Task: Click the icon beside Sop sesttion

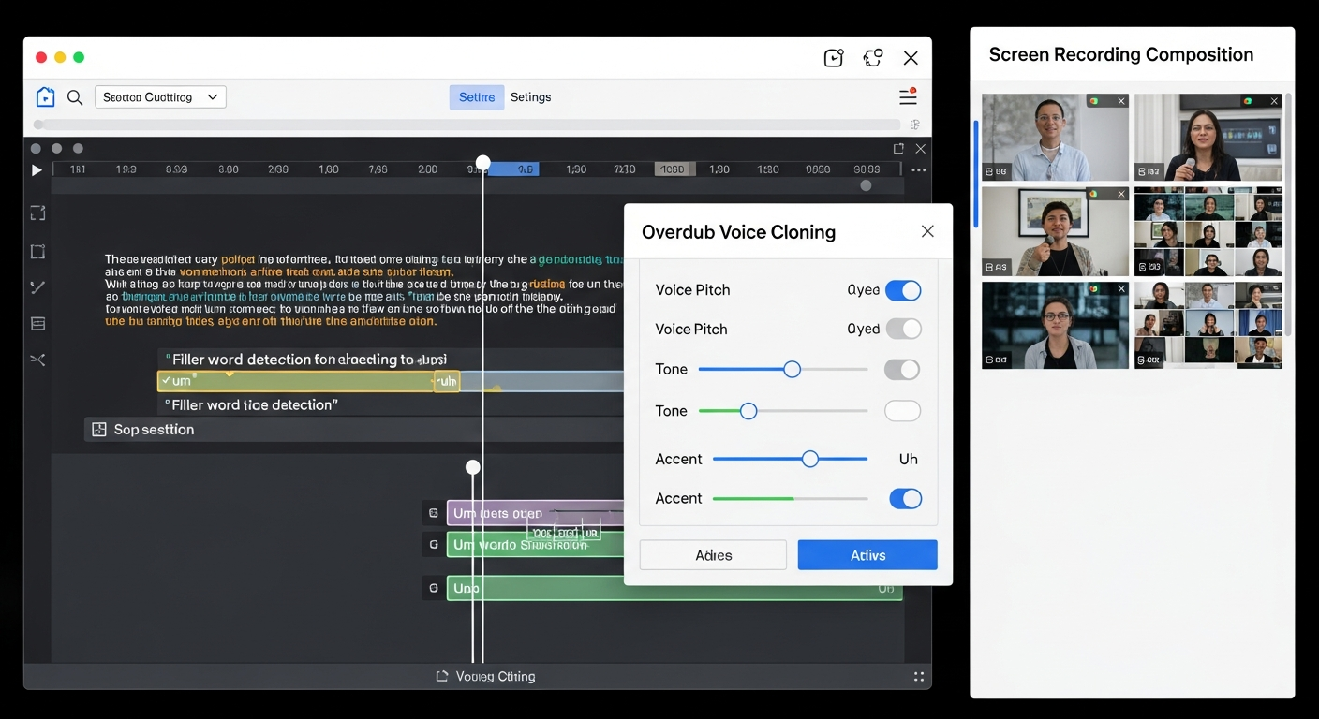Action: pyautogui.click(x=99, y=430)
